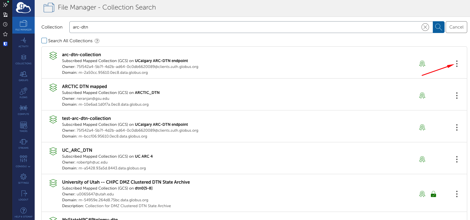This screenshot has height=220, width=470.
Task: Click into the Collection search input field
Action: click(243, 27)
